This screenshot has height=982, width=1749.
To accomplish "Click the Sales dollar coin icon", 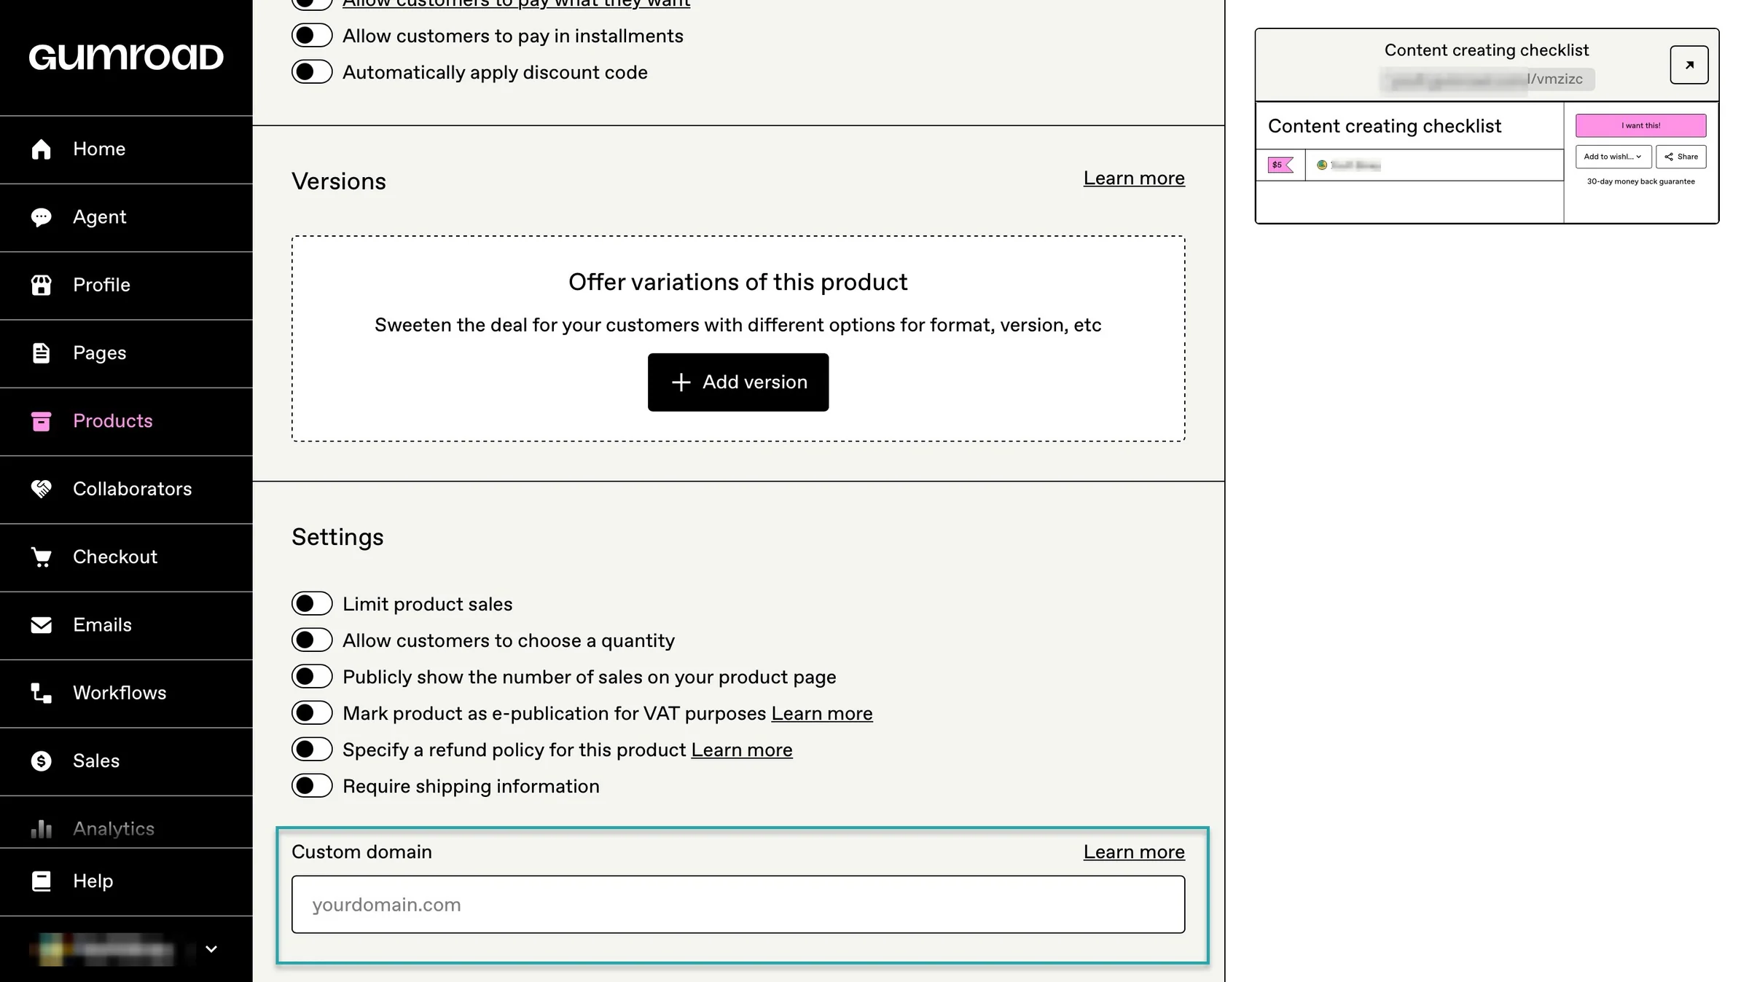I will coord(42,761).
